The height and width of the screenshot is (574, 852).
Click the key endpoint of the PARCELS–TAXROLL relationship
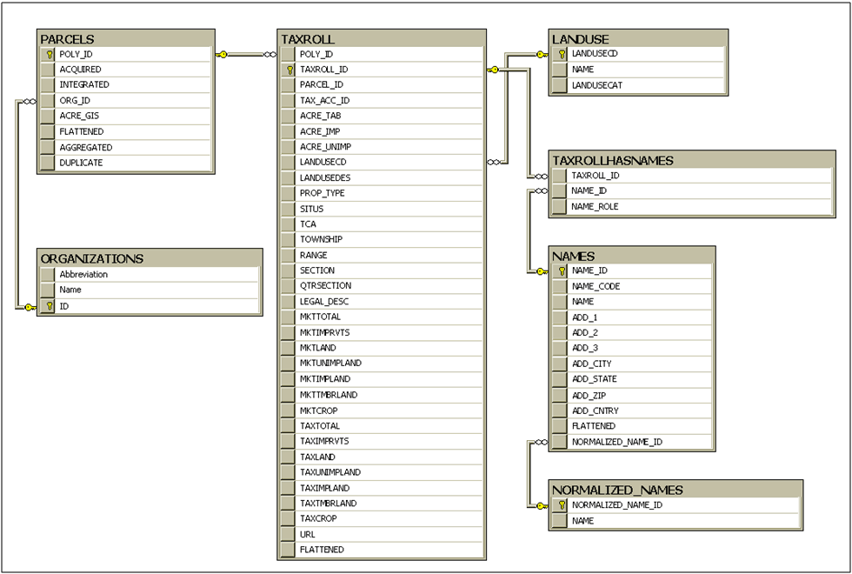[x=222, y=54]
